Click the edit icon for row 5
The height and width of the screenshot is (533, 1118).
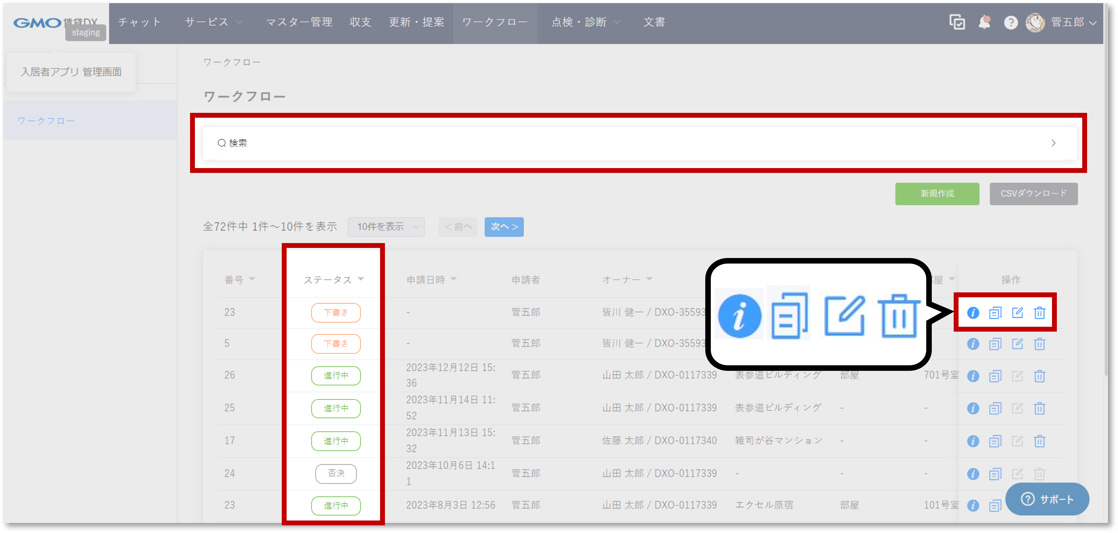(1017, 344)
